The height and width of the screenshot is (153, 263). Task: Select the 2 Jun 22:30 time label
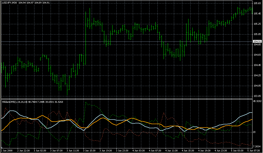coord(24,150)
